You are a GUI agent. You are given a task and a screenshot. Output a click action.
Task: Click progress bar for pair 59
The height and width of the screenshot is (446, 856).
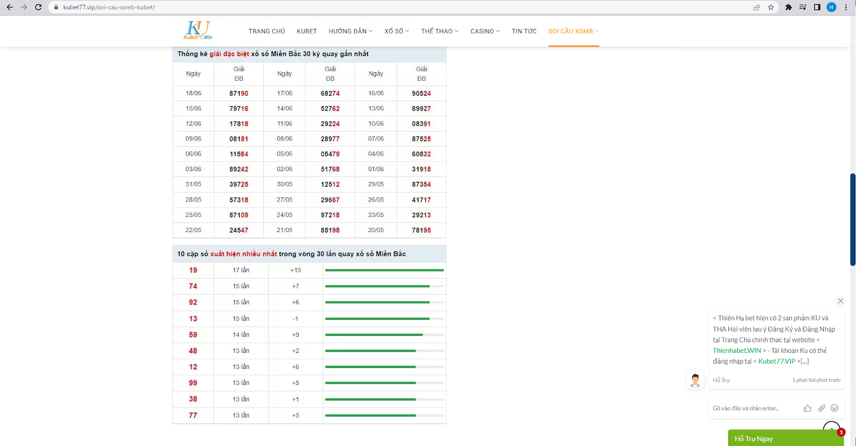tap(385, 335)
